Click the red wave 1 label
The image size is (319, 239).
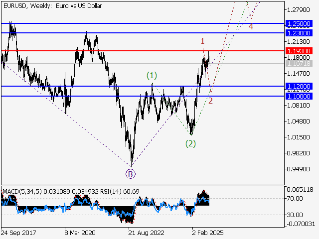coord(203,41)
